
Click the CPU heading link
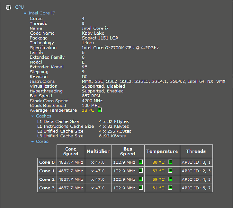point(19,7)
